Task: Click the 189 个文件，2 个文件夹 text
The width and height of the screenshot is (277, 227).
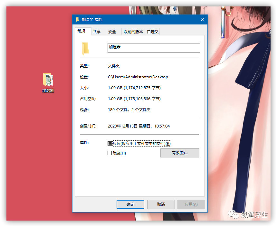Action: pyautogui.click(x=129, y=110)
